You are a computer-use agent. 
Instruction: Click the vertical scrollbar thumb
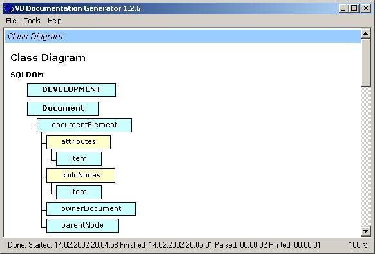366,62
